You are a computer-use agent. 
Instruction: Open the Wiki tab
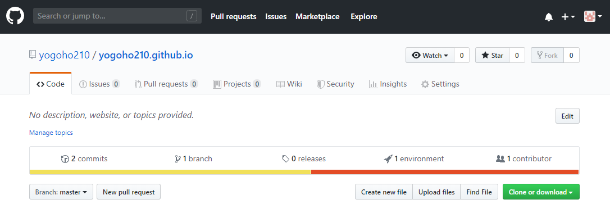(x=289, y=84)
